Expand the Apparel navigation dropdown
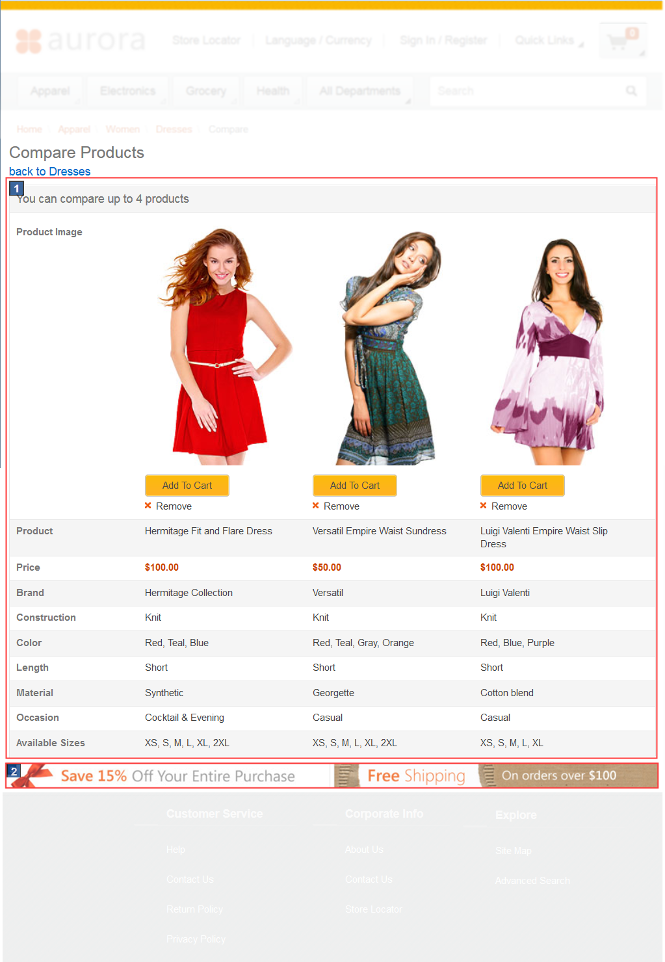 pos(49,91)
